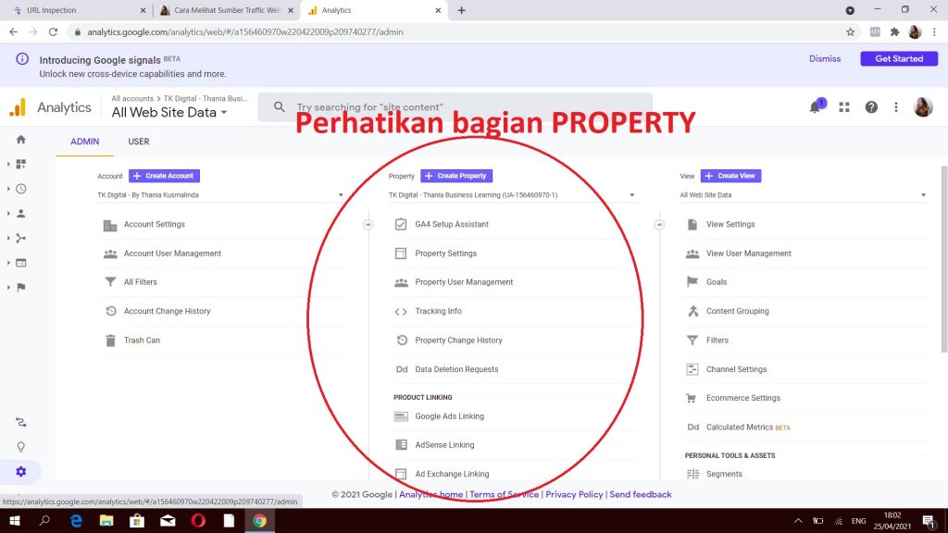The height and width of the screenshot is (533, 948).
Task: Open Send feedback link
Action: (x=641, y=494)
